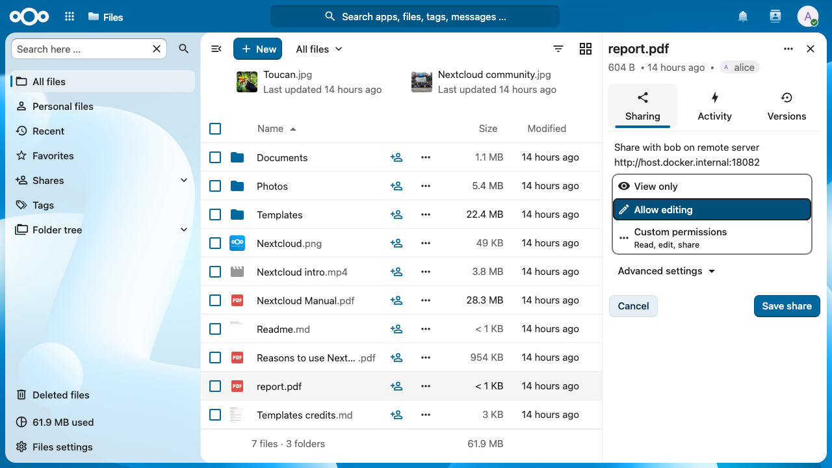Open actions menu for Nextcloud.png

[426, 243]
